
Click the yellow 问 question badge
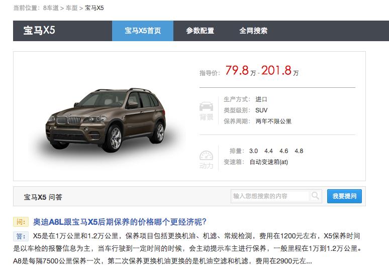(x=21, y=222)
